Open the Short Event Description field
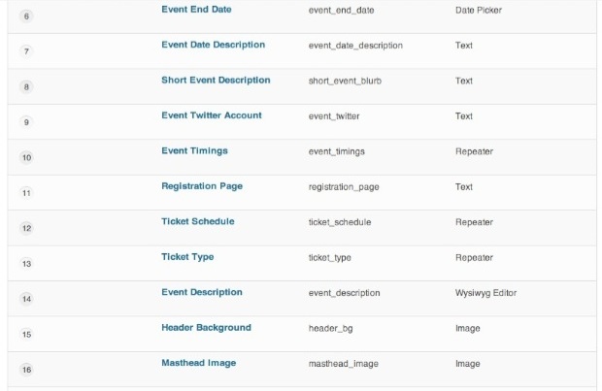The width and height of the screenshot is (602, 391). click(216, 81)
